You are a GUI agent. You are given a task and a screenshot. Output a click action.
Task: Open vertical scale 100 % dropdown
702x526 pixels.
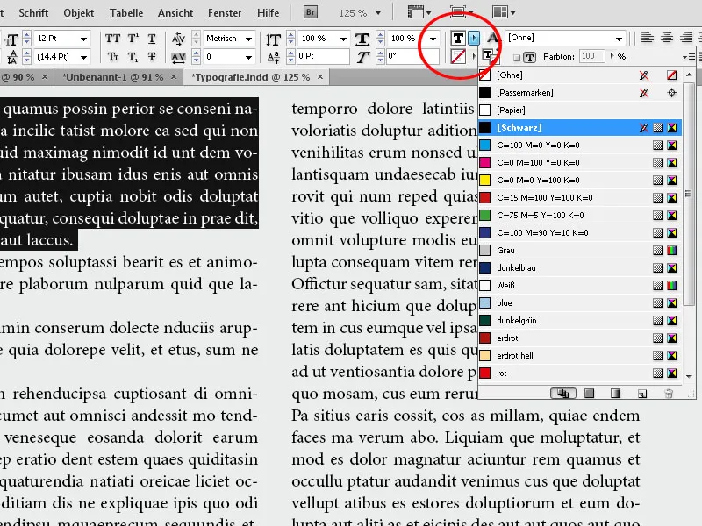tap(343, 39)
